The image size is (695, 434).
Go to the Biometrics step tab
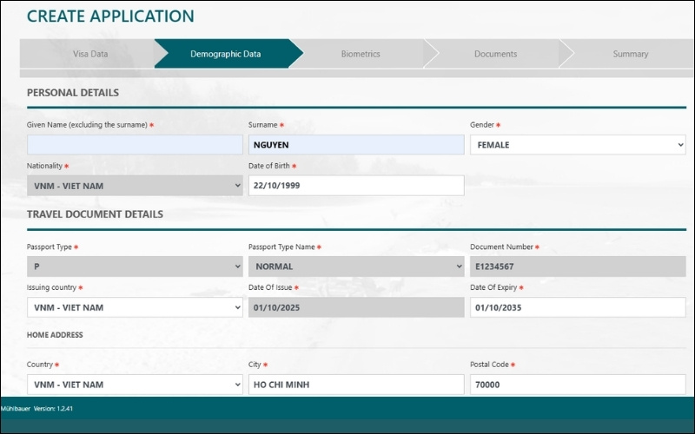point(360,54)
